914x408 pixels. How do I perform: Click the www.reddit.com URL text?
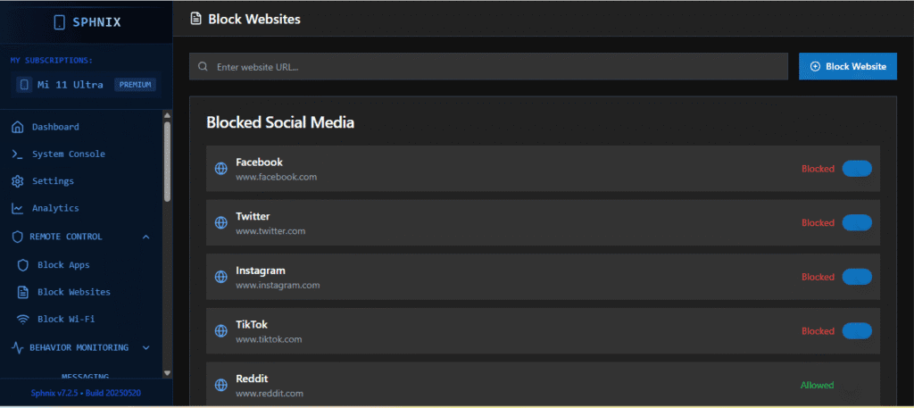270,394
